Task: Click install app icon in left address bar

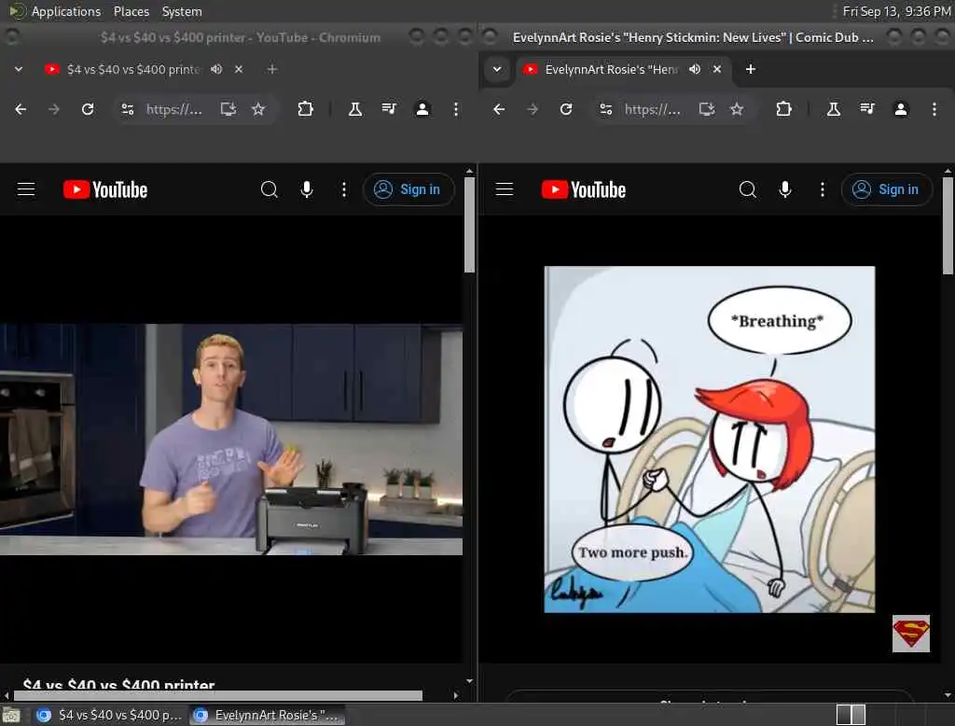Action: click(228, 109)
